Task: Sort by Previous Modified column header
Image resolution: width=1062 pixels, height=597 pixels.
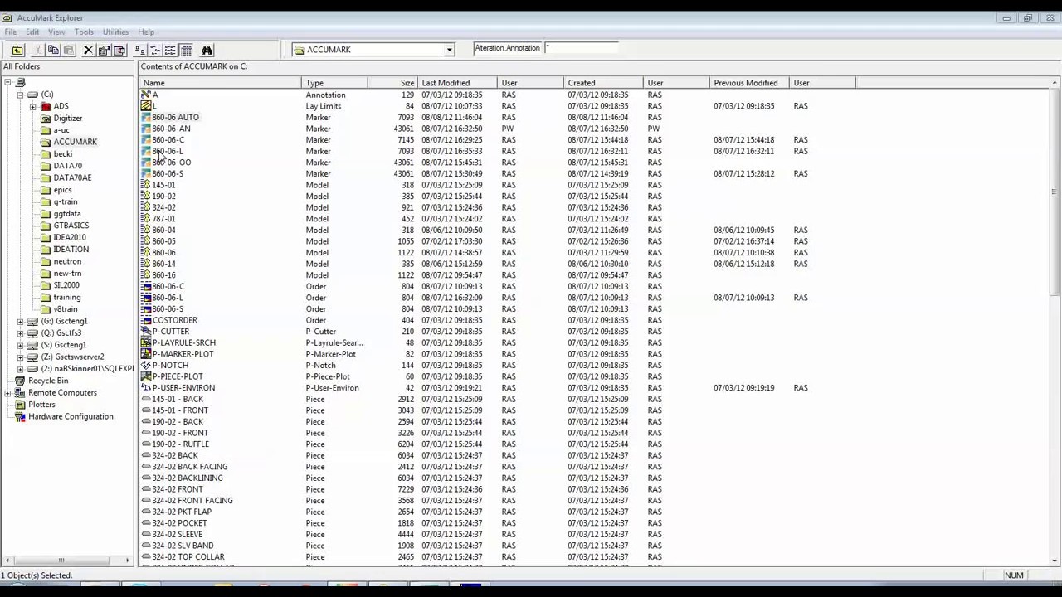Action: [x=749, y=83]
